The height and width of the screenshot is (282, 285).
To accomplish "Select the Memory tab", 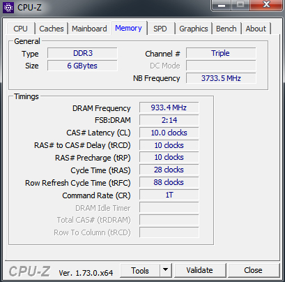I will point(128,28).
